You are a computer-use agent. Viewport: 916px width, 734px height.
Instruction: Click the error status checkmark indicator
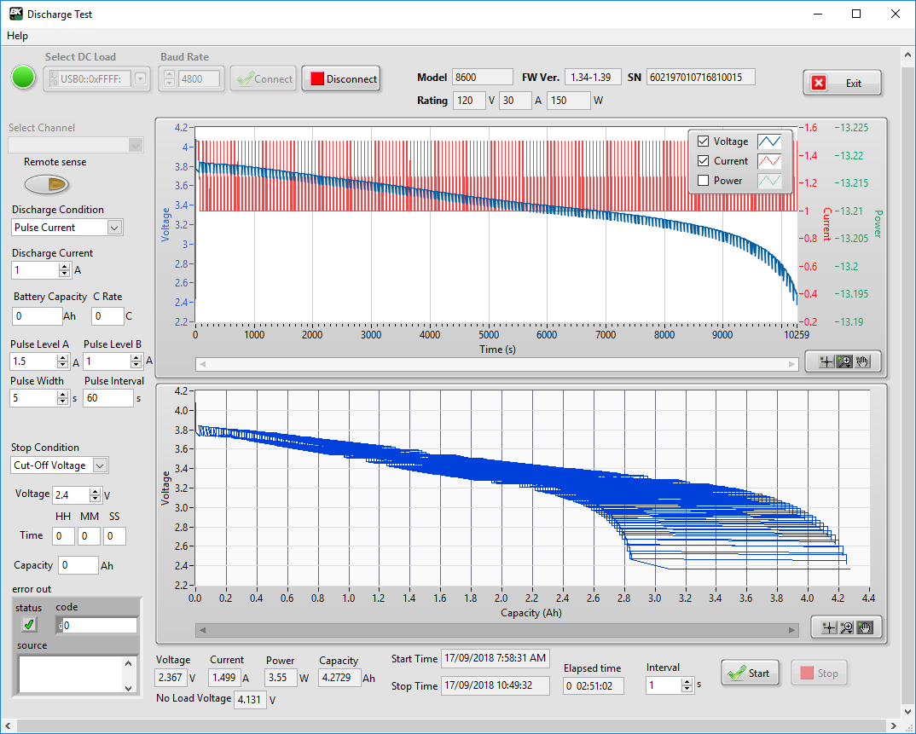[30, 625]
